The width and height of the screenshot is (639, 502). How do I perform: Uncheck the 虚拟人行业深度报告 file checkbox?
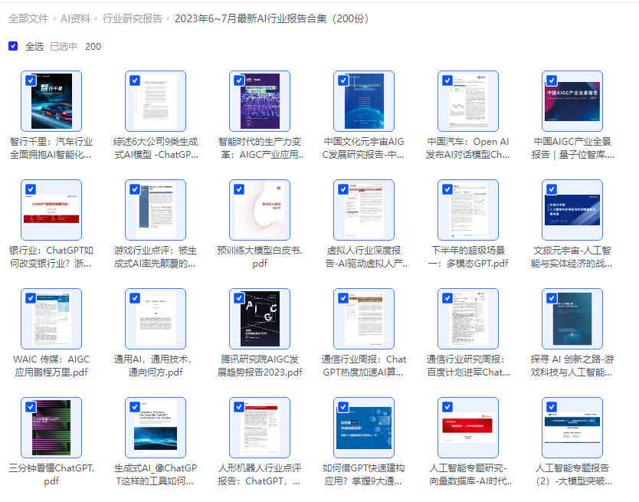(x=343, y=189)
